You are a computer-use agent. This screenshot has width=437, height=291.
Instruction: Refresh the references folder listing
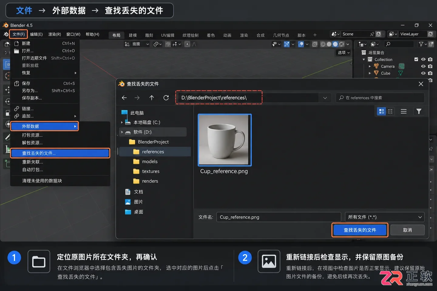coord(166,98)
